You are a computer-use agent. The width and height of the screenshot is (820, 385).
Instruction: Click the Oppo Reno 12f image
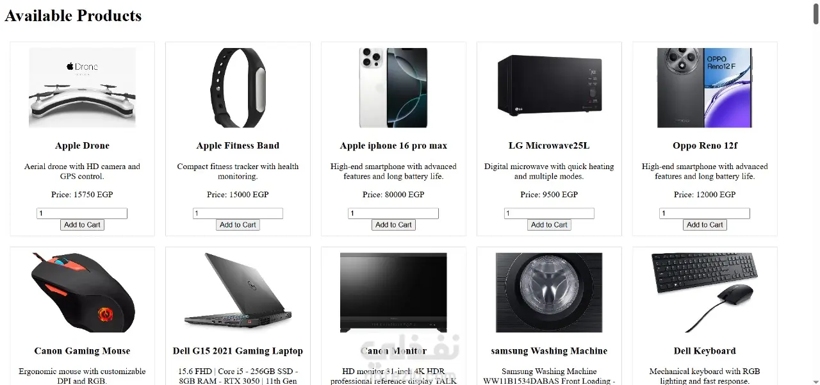point(705,88)
